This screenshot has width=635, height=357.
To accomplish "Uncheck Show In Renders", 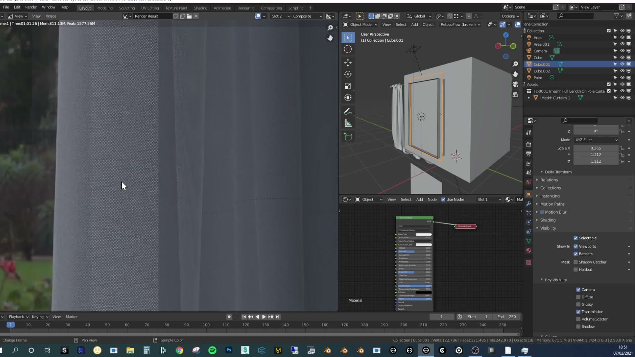I will coord(575,254).
